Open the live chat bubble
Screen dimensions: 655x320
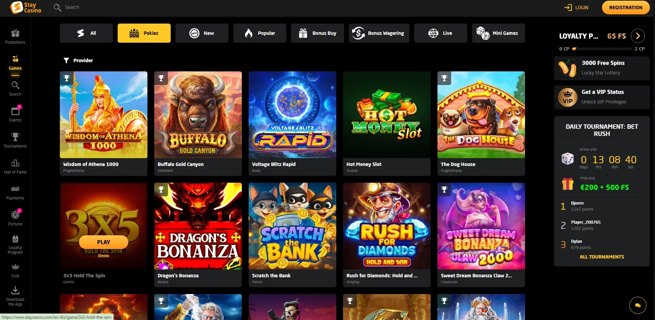tap(637, 305)
